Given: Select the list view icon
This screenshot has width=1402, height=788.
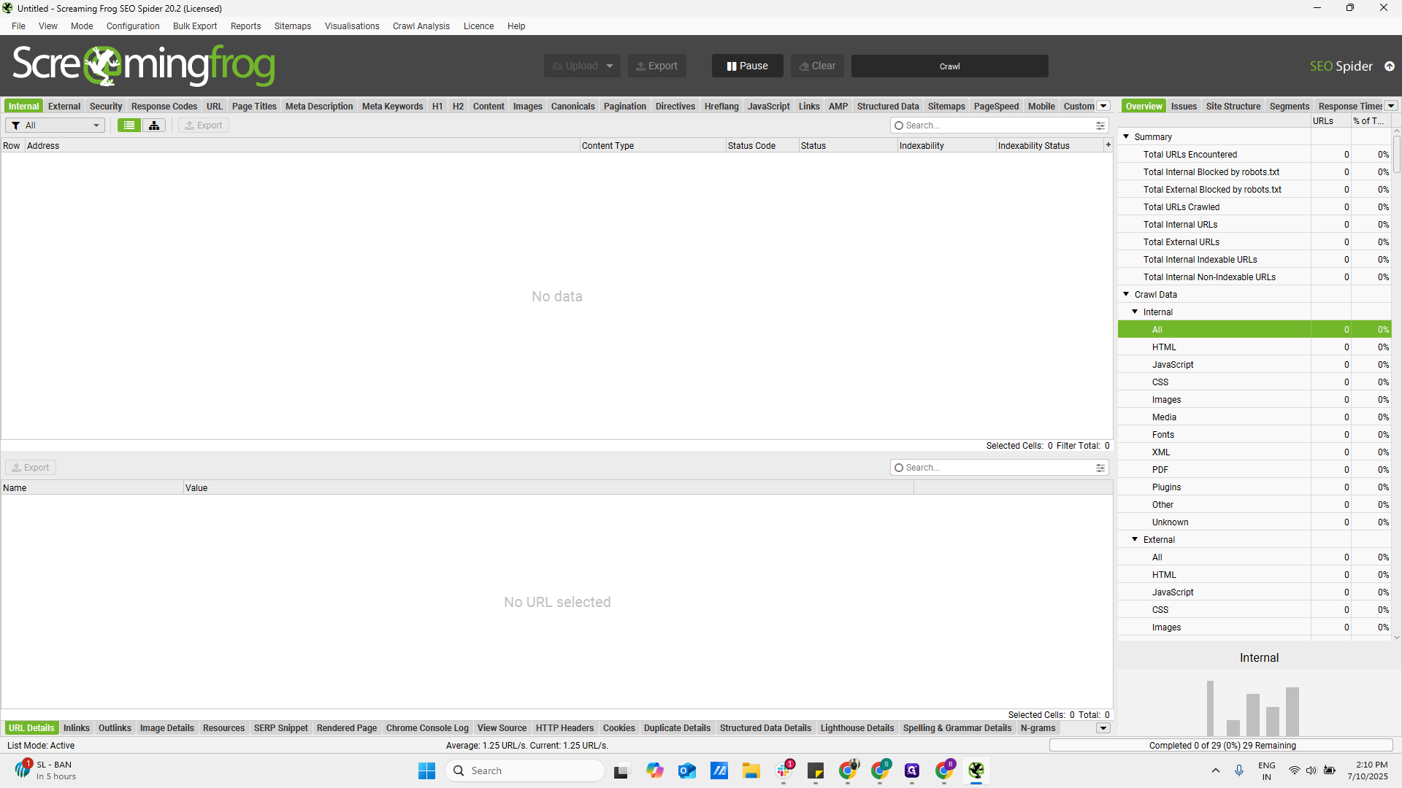Looking at the screenshot, I should coord(129,125).
